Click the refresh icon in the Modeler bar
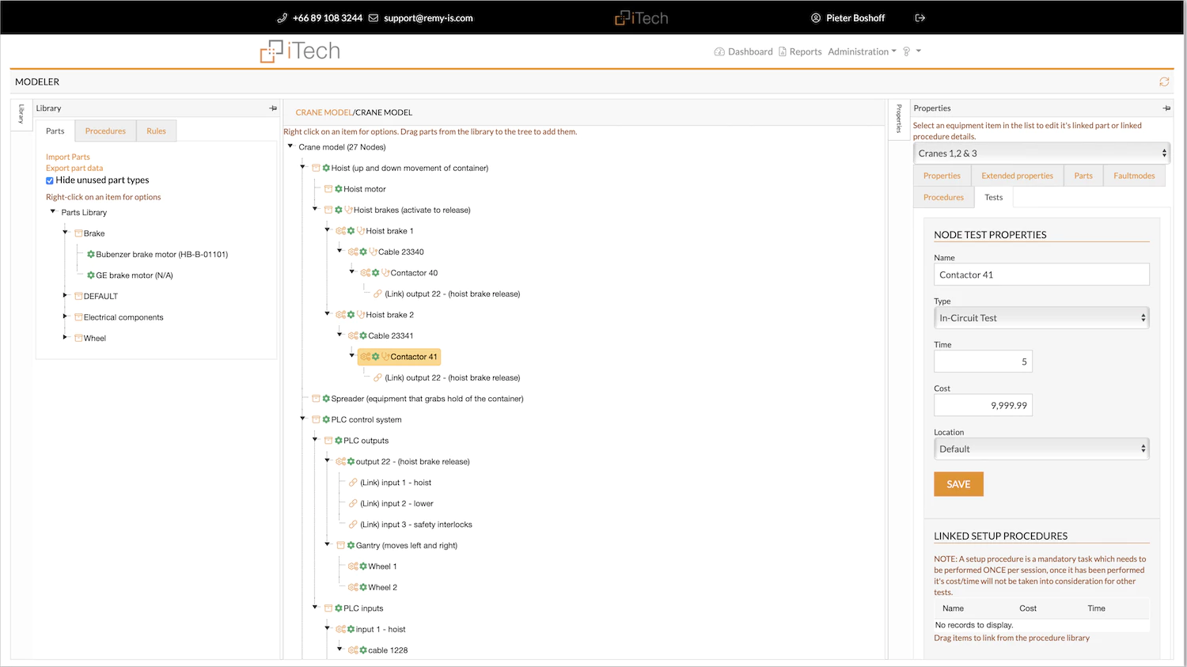Viewport: 1187px width, 667px height. [x=1163, y=81]
